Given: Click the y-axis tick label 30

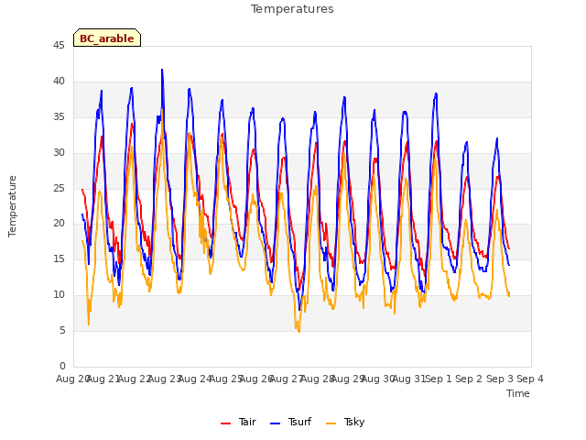Looking at the screenshot, I should coord(59,153).
